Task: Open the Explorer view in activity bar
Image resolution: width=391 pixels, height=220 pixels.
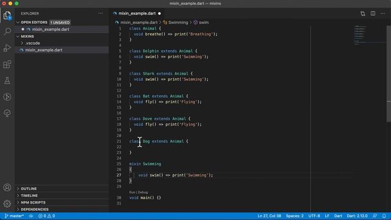Action: pos(7,15)
